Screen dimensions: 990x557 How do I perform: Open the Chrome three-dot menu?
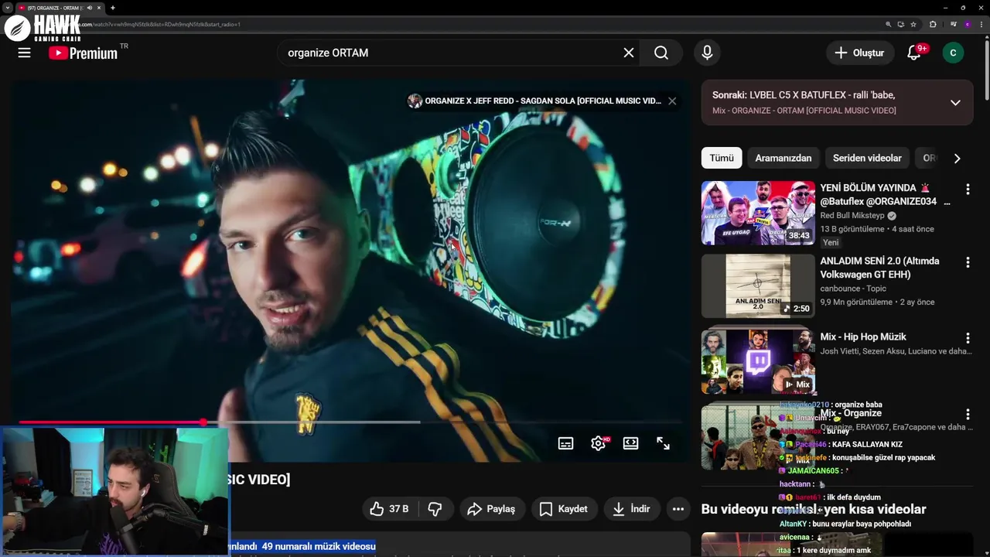[982, 24]
